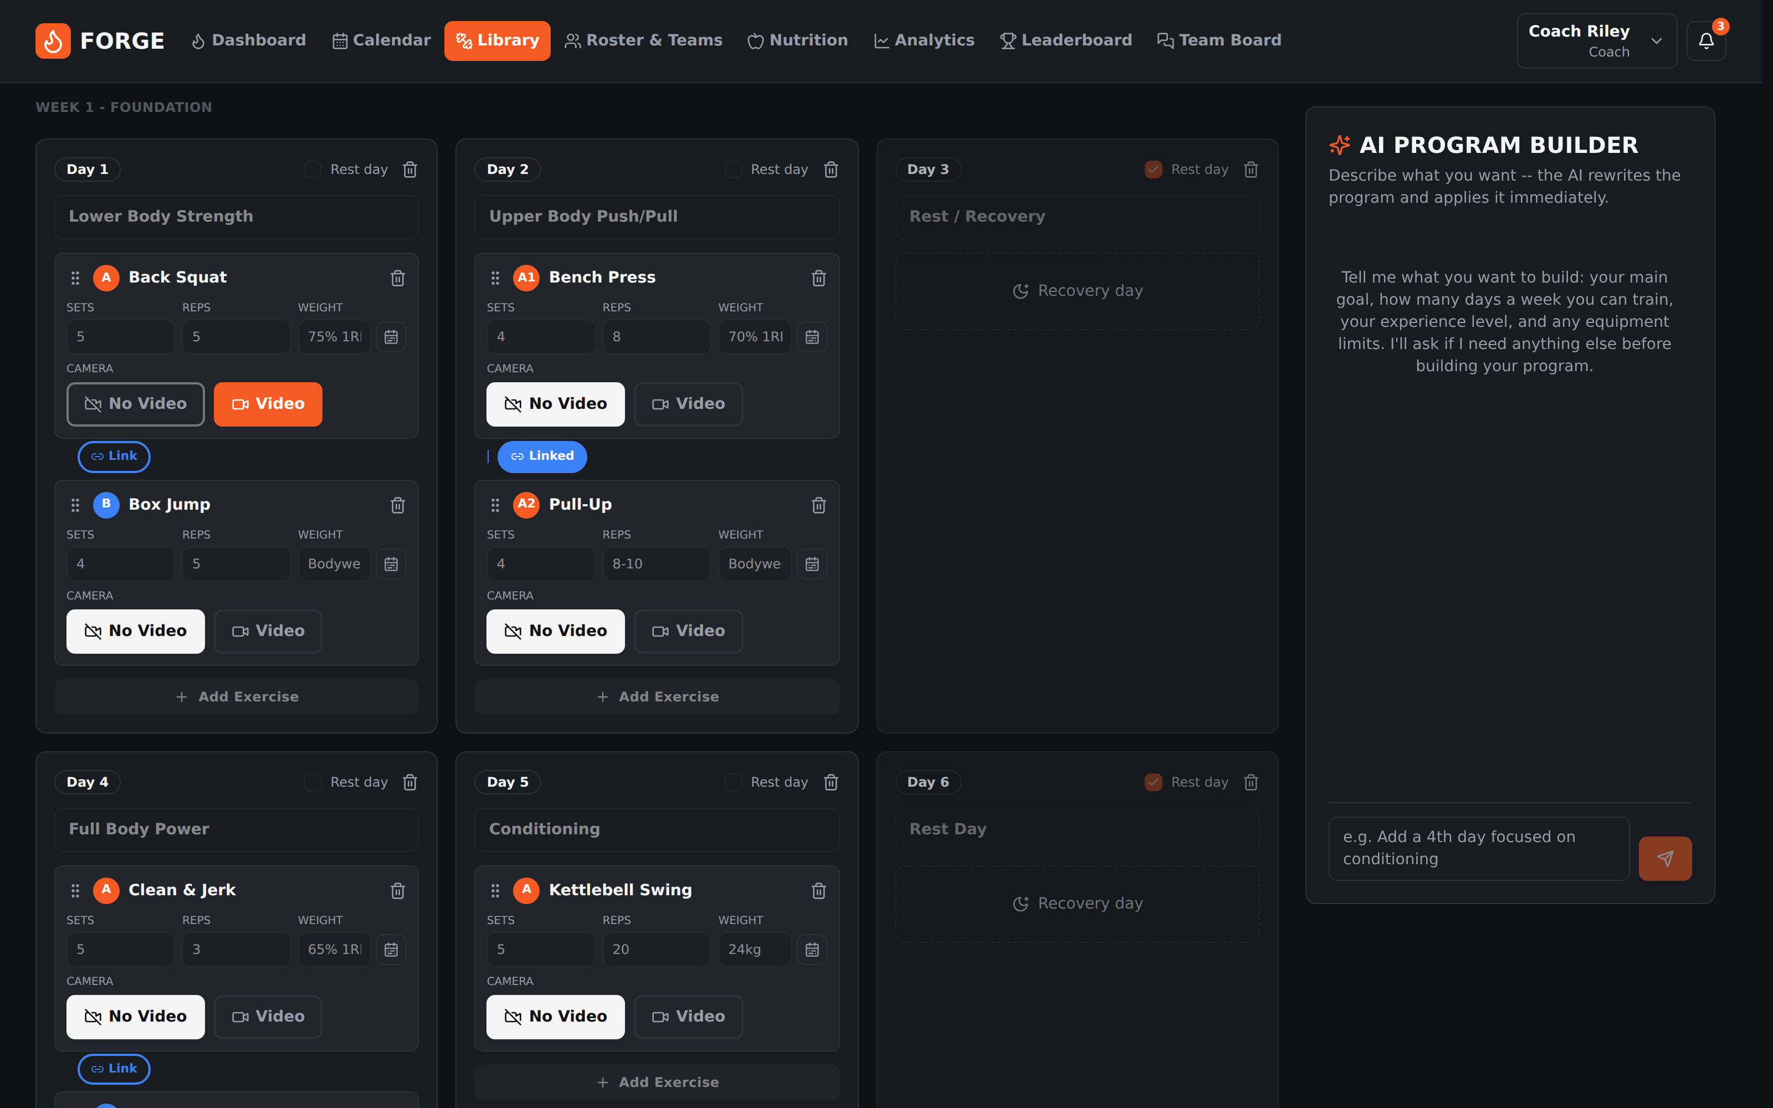Delete Day 4 using its trash icon
Screen dimensions: 1773x1108
click(x=410, y=782)
